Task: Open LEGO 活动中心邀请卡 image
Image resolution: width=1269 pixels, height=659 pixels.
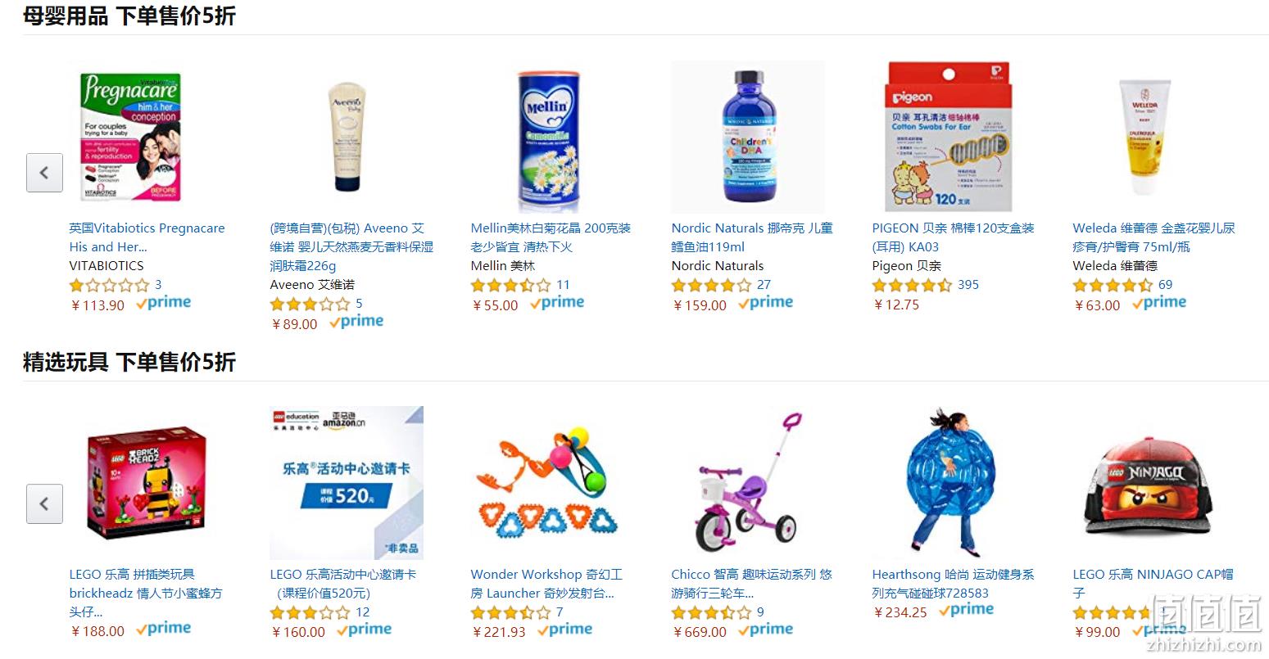Action: tap(347, 483)
